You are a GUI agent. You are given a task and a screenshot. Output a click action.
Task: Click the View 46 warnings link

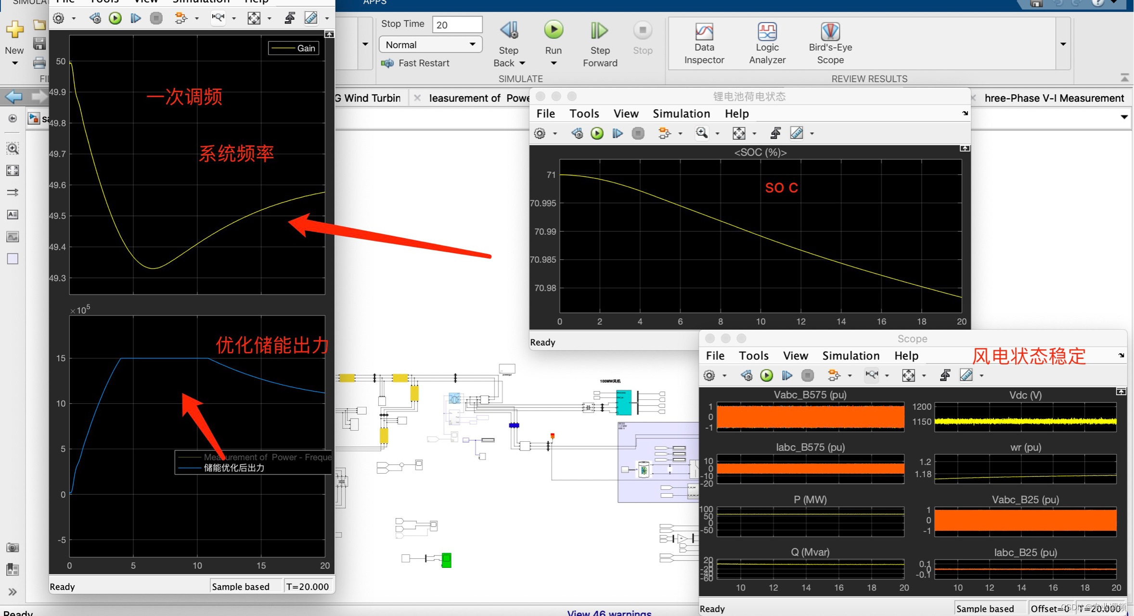coord(609,613)
